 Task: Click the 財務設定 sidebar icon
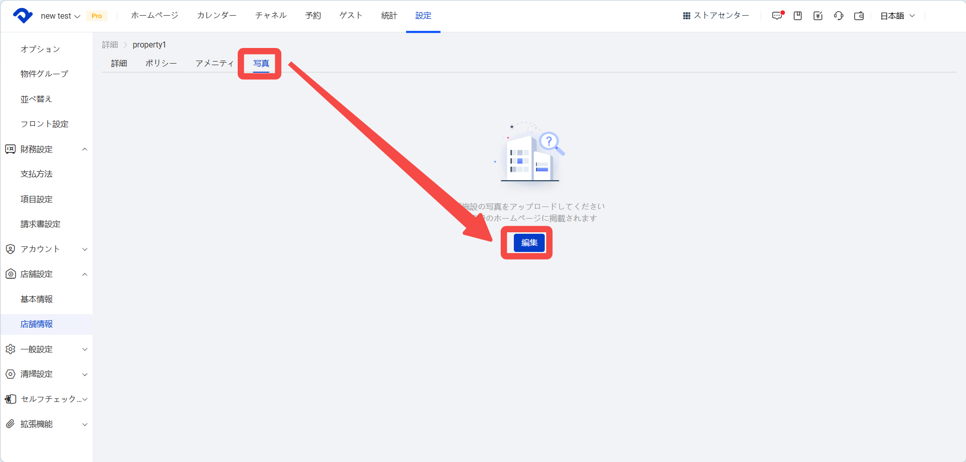[10, 149]
